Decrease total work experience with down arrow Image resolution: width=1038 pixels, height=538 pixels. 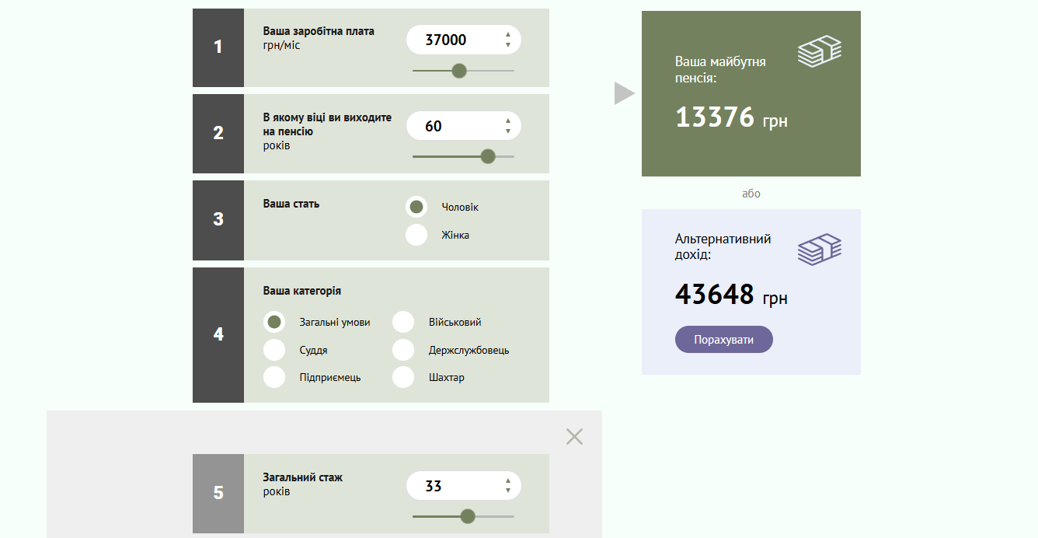click(x=508, y=491)
